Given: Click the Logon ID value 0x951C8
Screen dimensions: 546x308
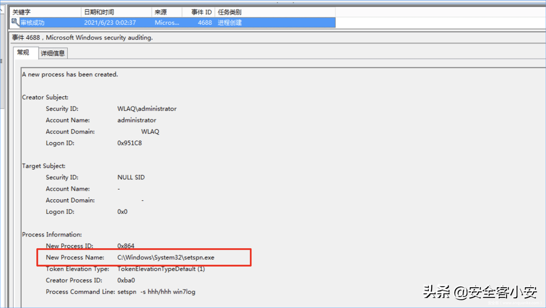Looking at the screenshot, I should [x=129, y=143].
